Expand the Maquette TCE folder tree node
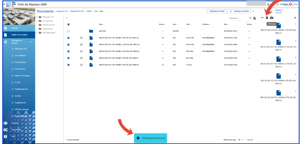Viewport: 302px width, 144px height. [37, 17]
